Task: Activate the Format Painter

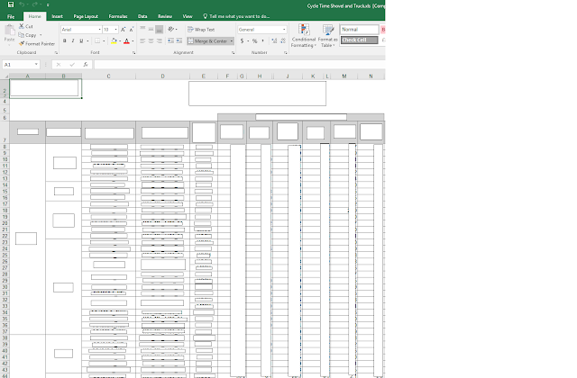Action: click(37, 44)
